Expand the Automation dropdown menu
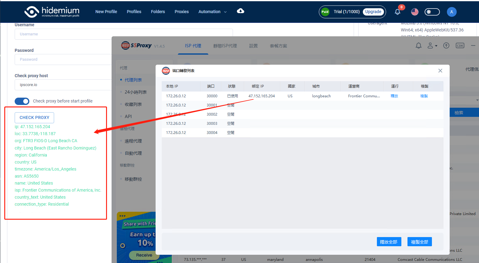This screenshot has width=479, height=263. 212,12
